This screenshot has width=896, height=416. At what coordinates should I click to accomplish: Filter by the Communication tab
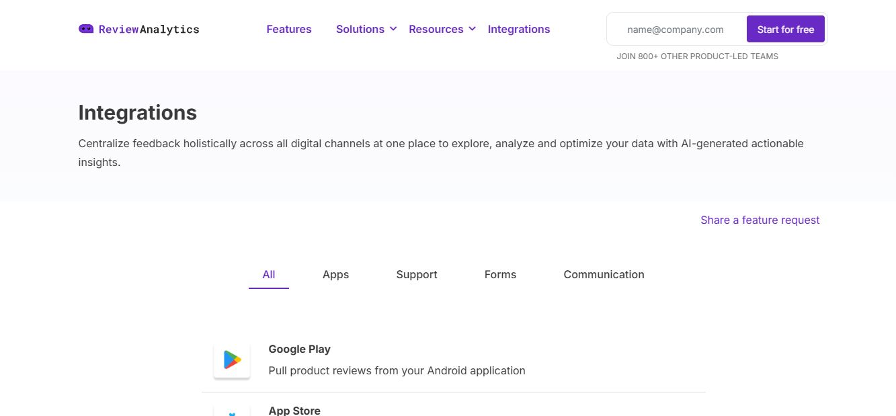click(x=604, y=274)
